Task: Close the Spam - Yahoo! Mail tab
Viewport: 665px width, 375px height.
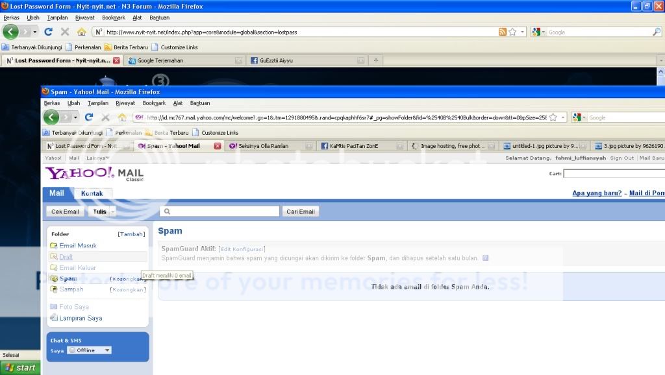Action: click(x=218, y=146)
